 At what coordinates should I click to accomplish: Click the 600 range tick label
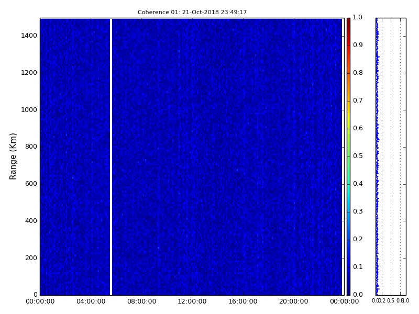coord(31,184)
